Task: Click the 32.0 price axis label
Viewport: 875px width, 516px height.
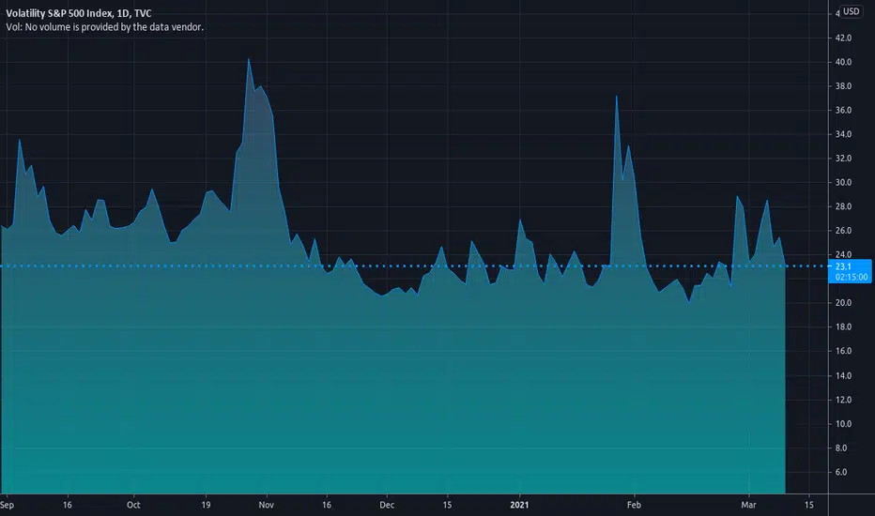Action: tap(843, 158)
